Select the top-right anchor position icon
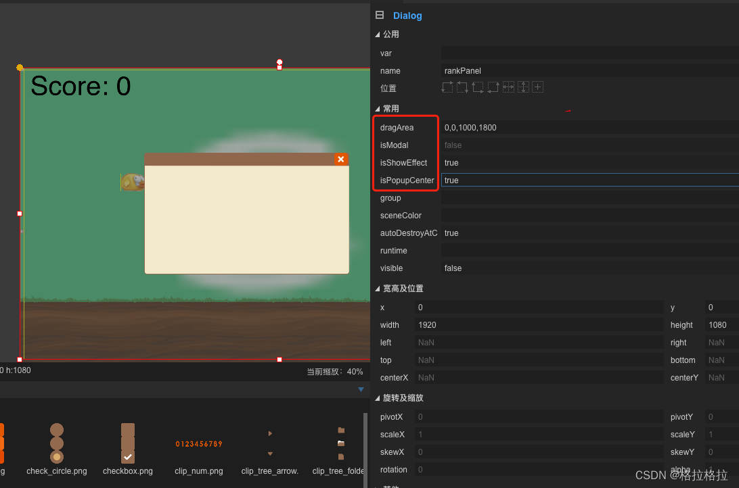Screen dimensions: 739x488 tap(462, 87)
